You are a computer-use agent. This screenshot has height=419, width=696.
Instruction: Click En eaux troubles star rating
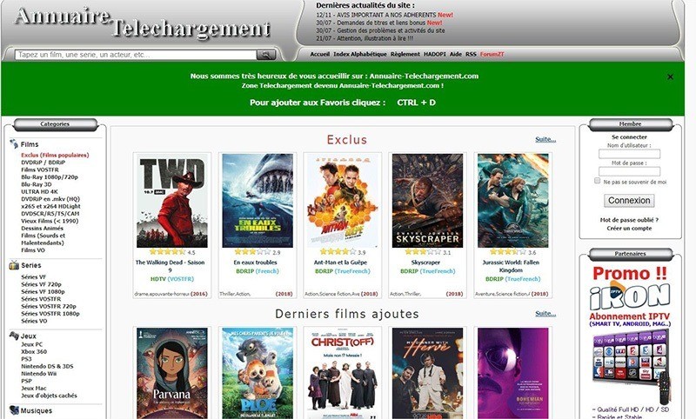pos(252,252)
